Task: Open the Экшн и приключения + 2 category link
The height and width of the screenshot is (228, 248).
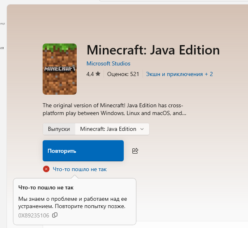Action: point(179,74)
